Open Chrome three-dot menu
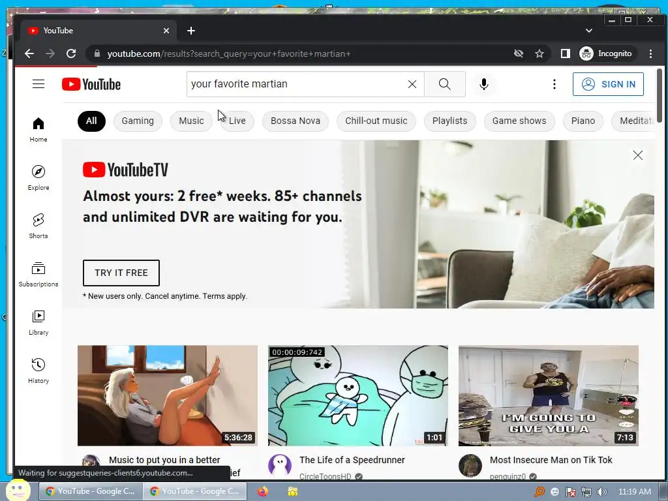The image size is (668, 501). [650, 53]
